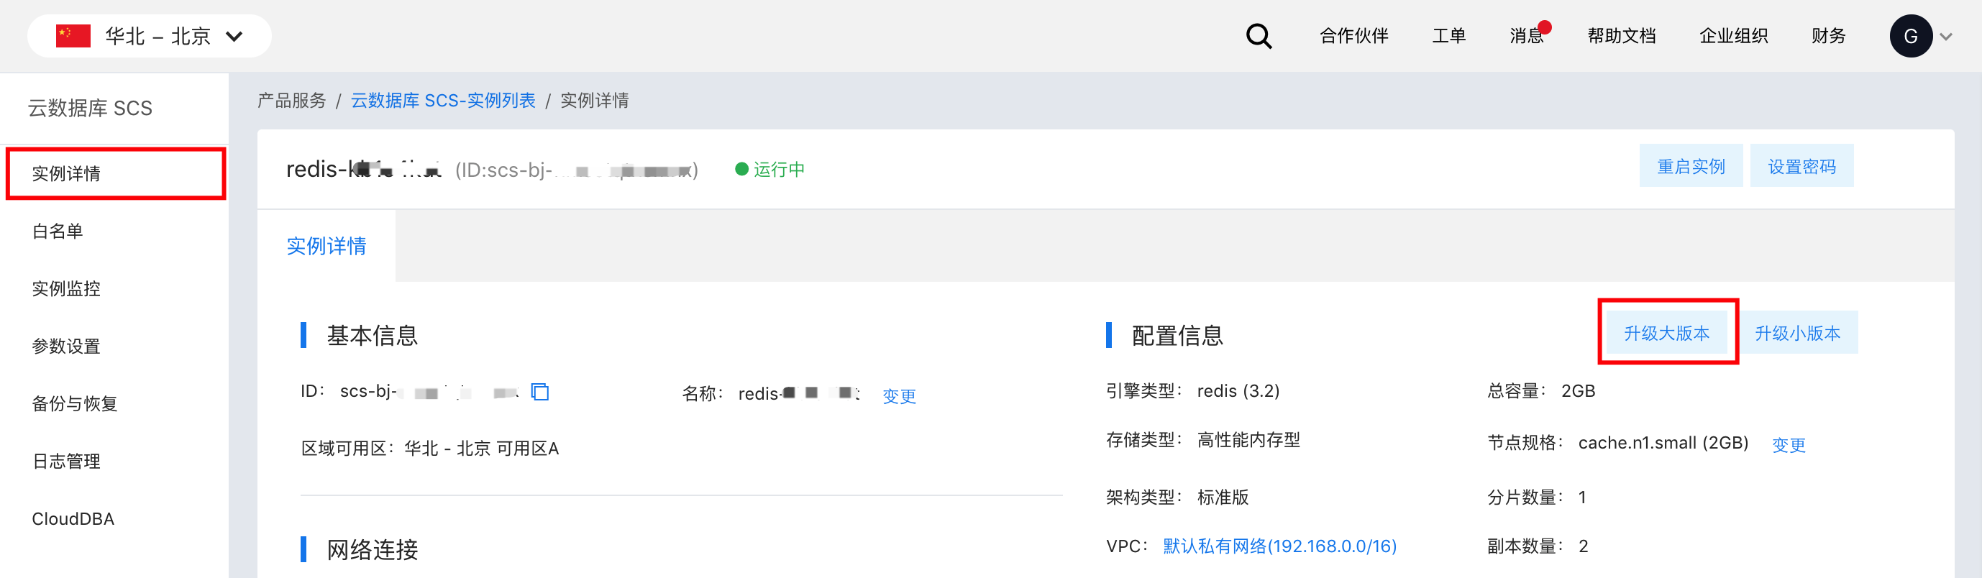Click 重启实例 button

click(x=1691, y=166)
